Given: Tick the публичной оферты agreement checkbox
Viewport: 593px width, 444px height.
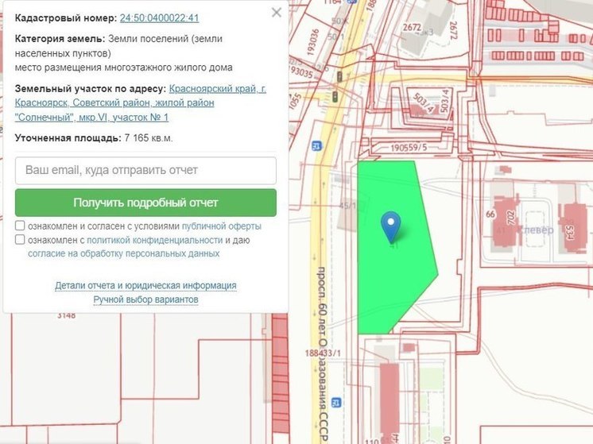Looking at the screenshot, I should [20, 226].
